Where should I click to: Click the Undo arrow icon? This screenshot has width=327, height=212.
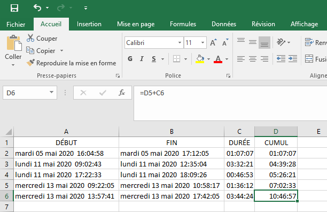(x=37, y=8)
